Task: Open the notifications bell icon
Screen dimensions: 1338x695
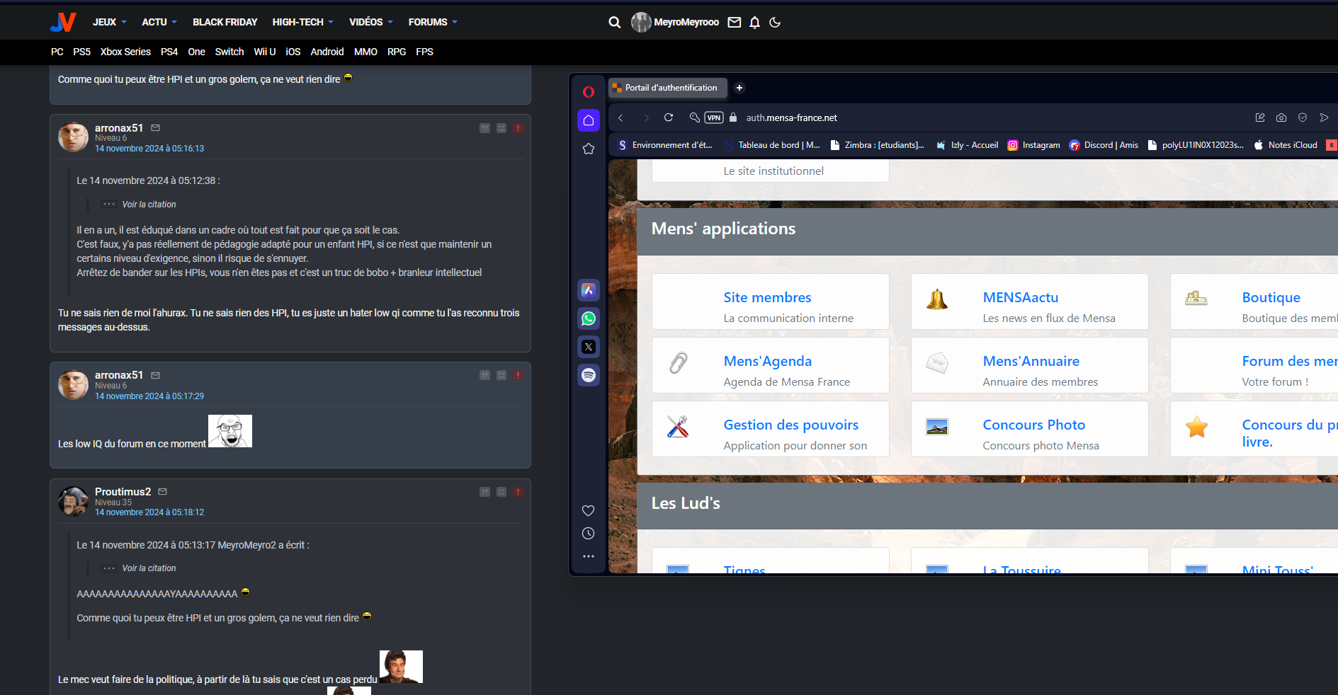Action: coord(755,23)
